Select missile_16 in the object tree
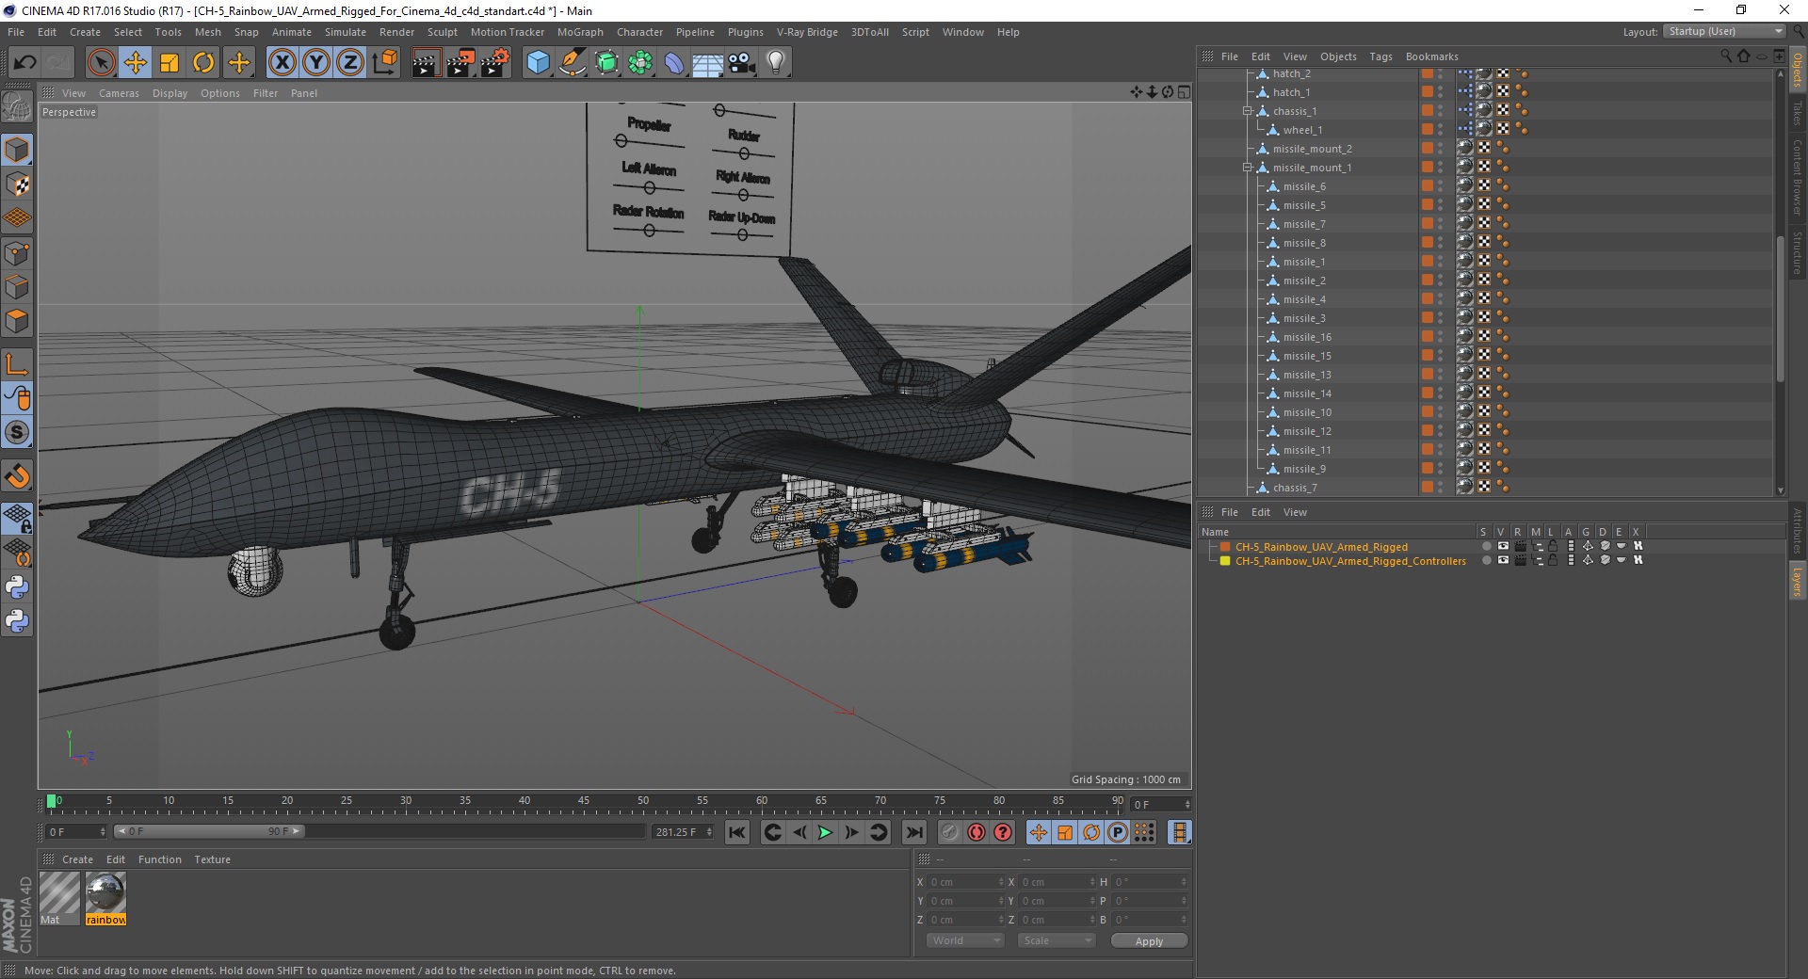Screen dimensions: 1808x979 click(x=1307, y=337)
